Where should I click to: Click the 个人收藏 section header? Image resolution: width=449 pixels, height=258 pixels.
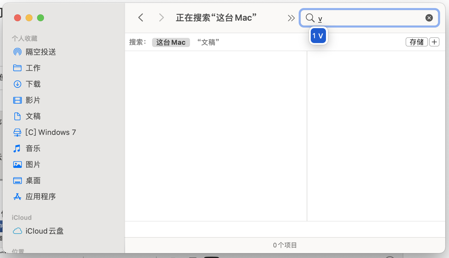click(x=25, y=38)
